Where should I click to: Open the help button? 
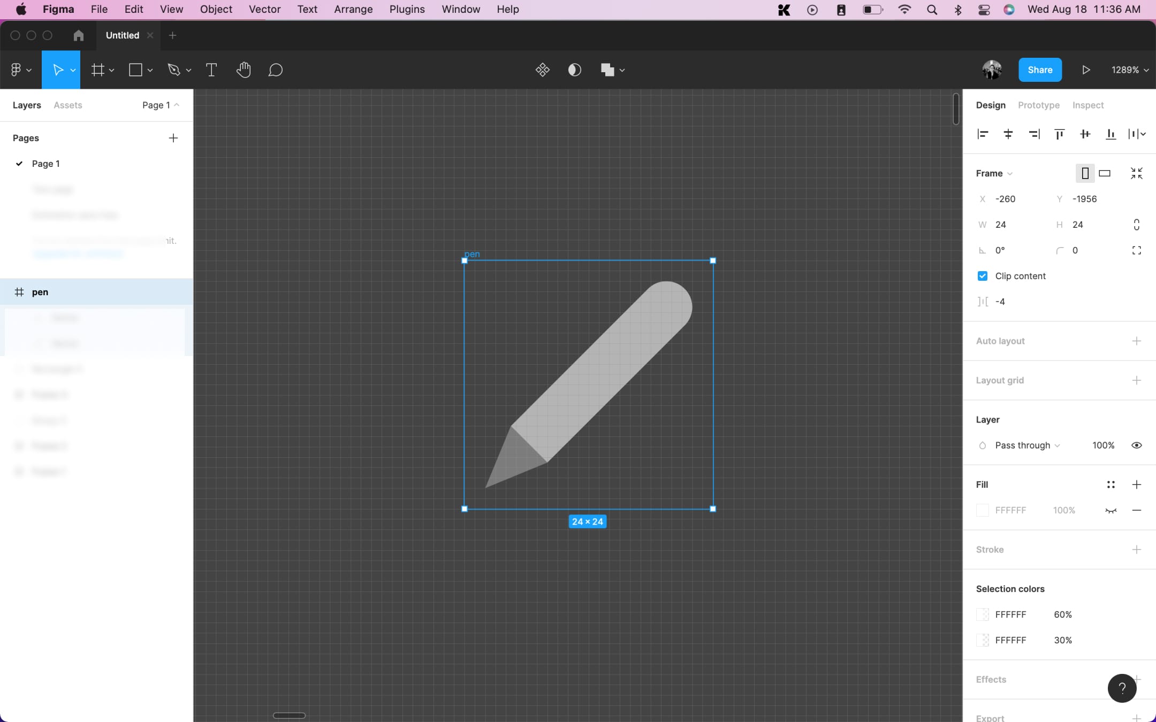point(1122,688)
